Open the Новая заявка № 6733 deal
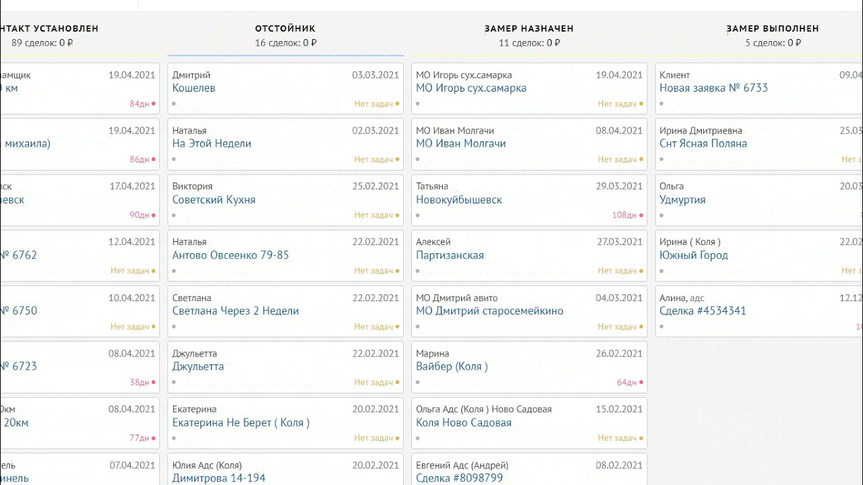 (713, 88)
